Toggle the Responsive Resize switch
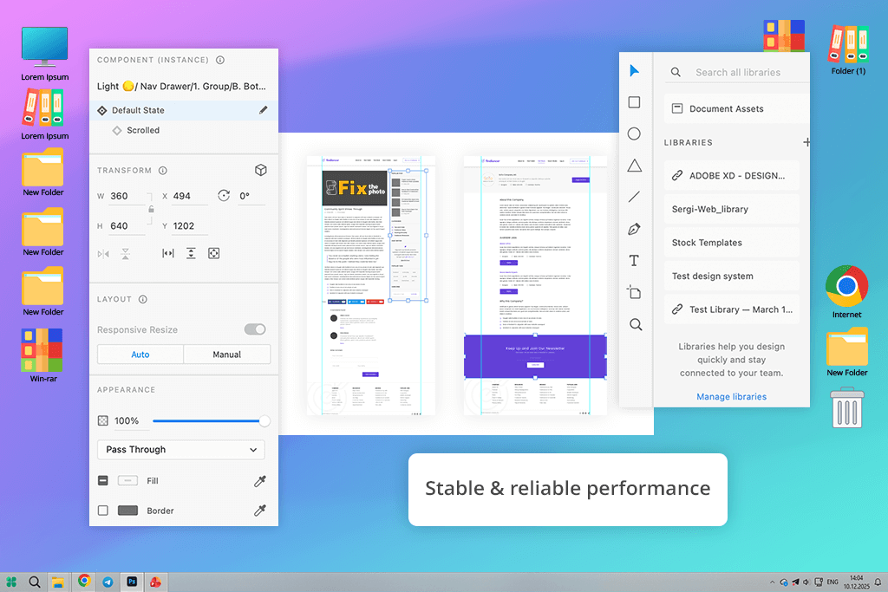 click(255, 329)
